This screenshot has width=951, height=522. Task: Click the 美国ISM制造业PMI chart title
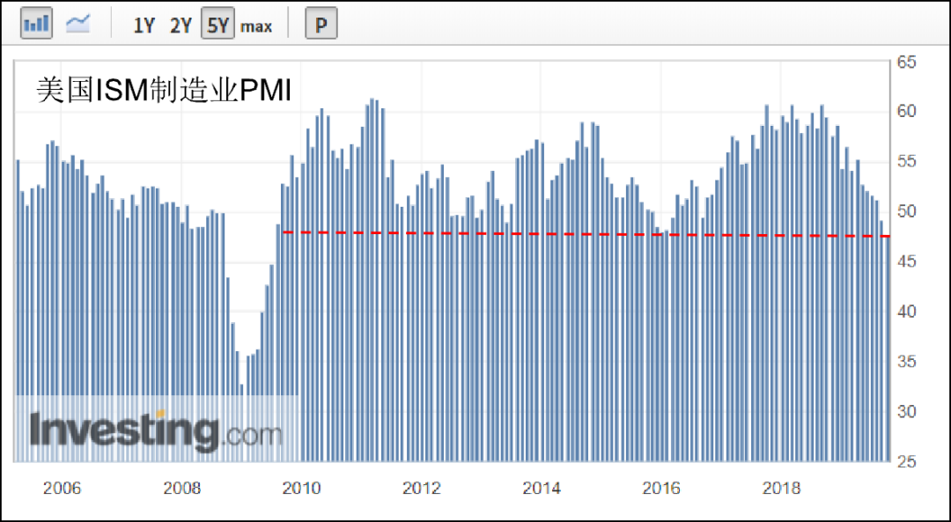[163, 91]
